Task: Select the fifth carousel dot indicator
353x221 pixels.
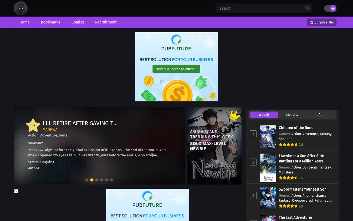Action: point(107,180)
